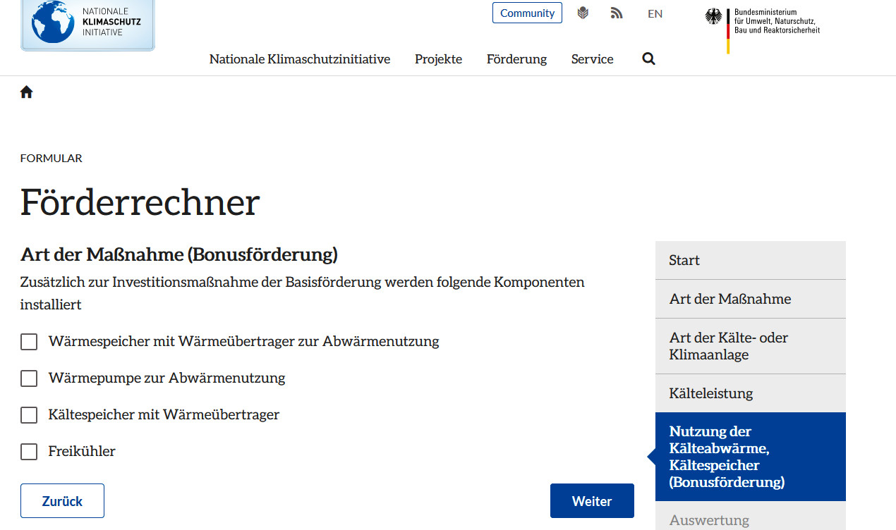Image resolution: width=896 pixels, height=530 pixels.
Task: Click the Community button
Action: (527, 13)
